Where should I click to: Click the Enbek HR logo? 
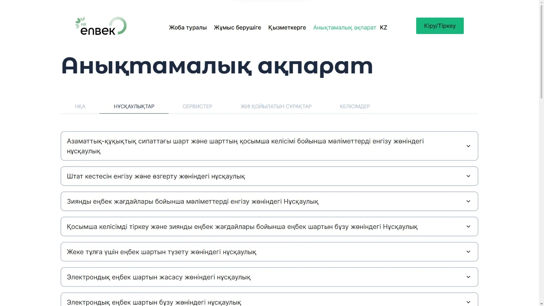(101, 26)
